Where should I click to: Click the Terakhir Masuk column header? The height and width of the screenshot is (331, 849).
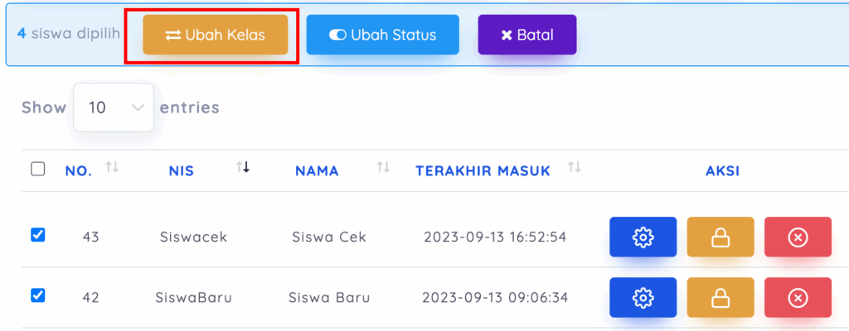[483, 171]
